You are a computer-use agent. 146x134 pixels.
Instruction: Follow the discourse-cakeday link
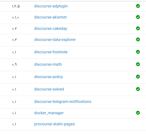tap(51, 28)
